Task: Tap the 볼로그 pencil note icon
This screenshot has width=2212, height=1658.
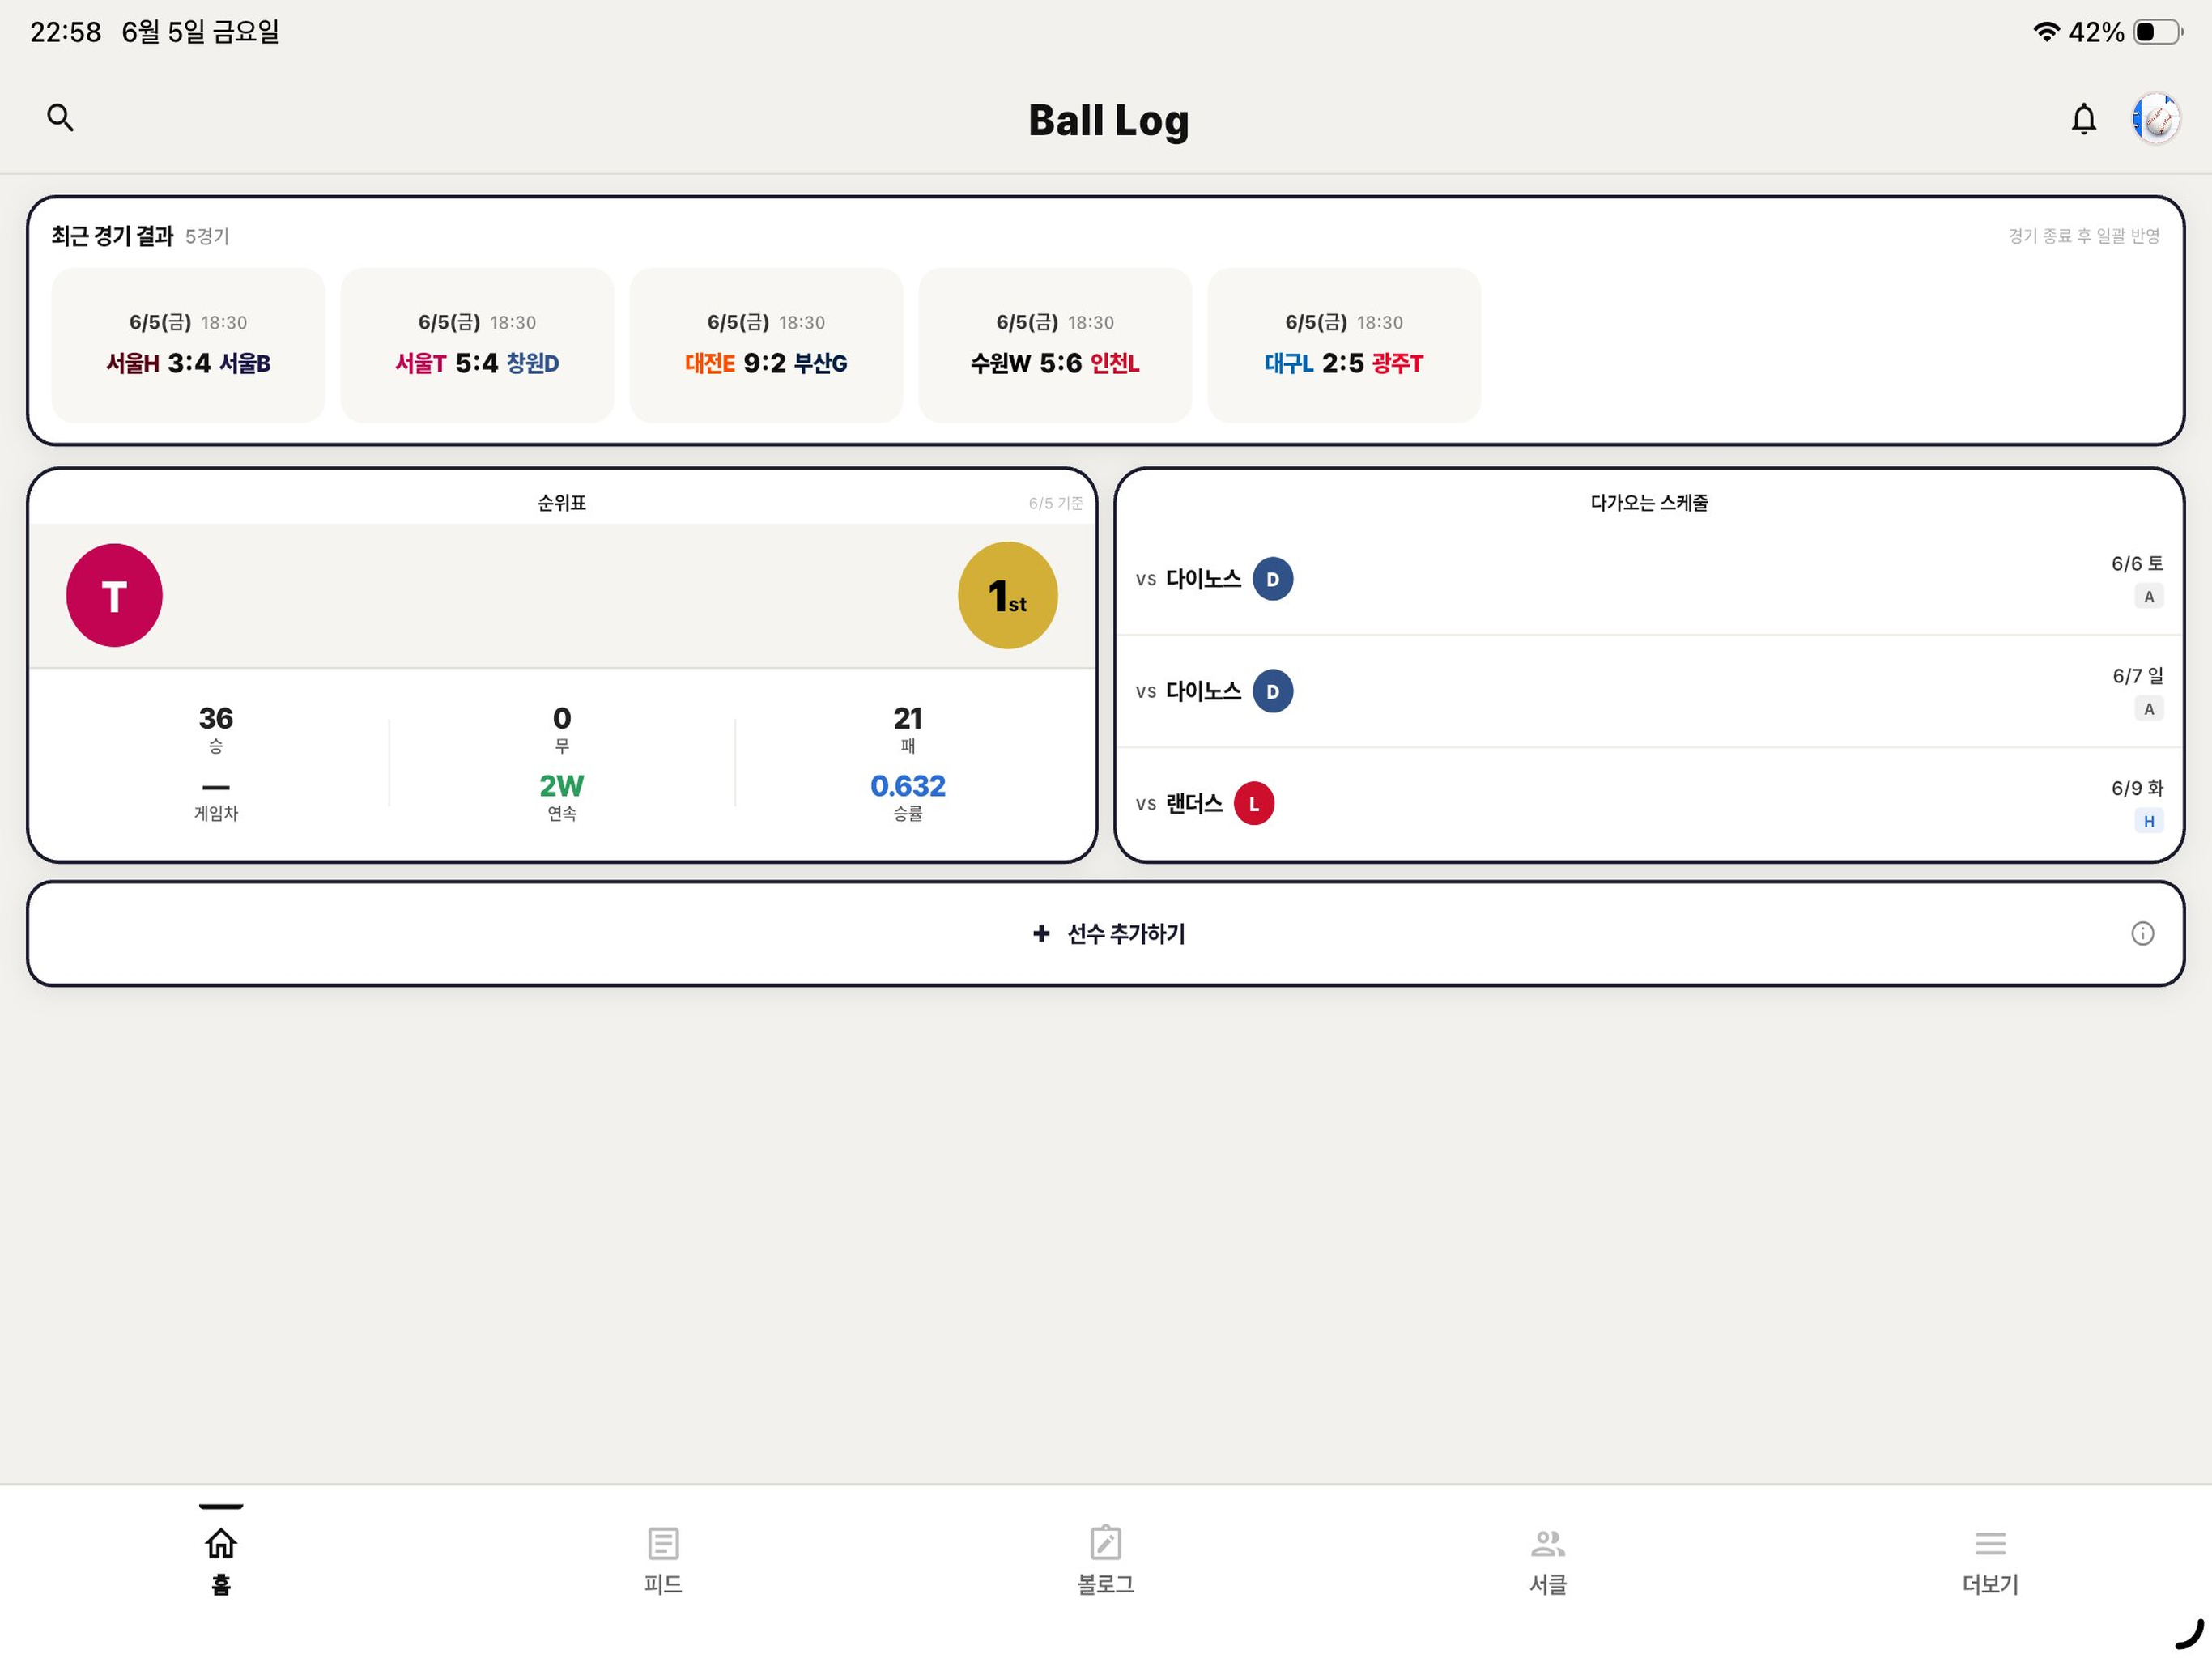Action: click(1105, 1542)
